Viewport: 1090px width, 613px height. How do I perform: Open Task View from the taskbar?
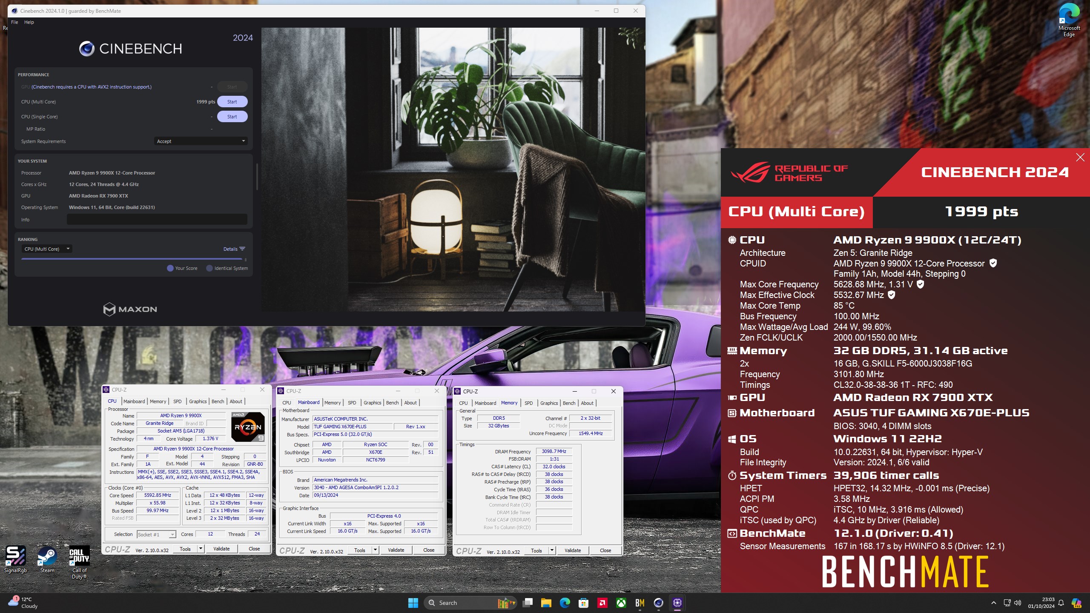528,603
